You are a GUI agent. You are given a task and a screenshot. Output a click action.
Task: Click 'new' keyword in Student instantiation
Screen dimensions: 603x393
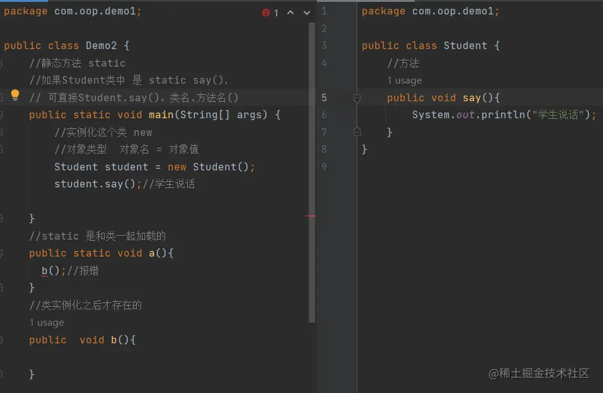(x=177, y=167)
